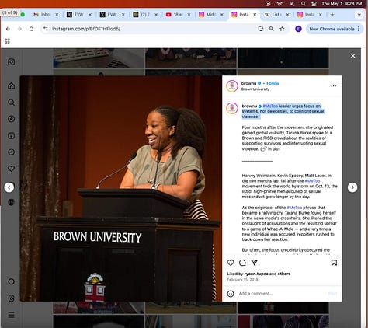Open Threads icon in sidebar
This screenshot has height=328, width=368.
pos(11,298)
